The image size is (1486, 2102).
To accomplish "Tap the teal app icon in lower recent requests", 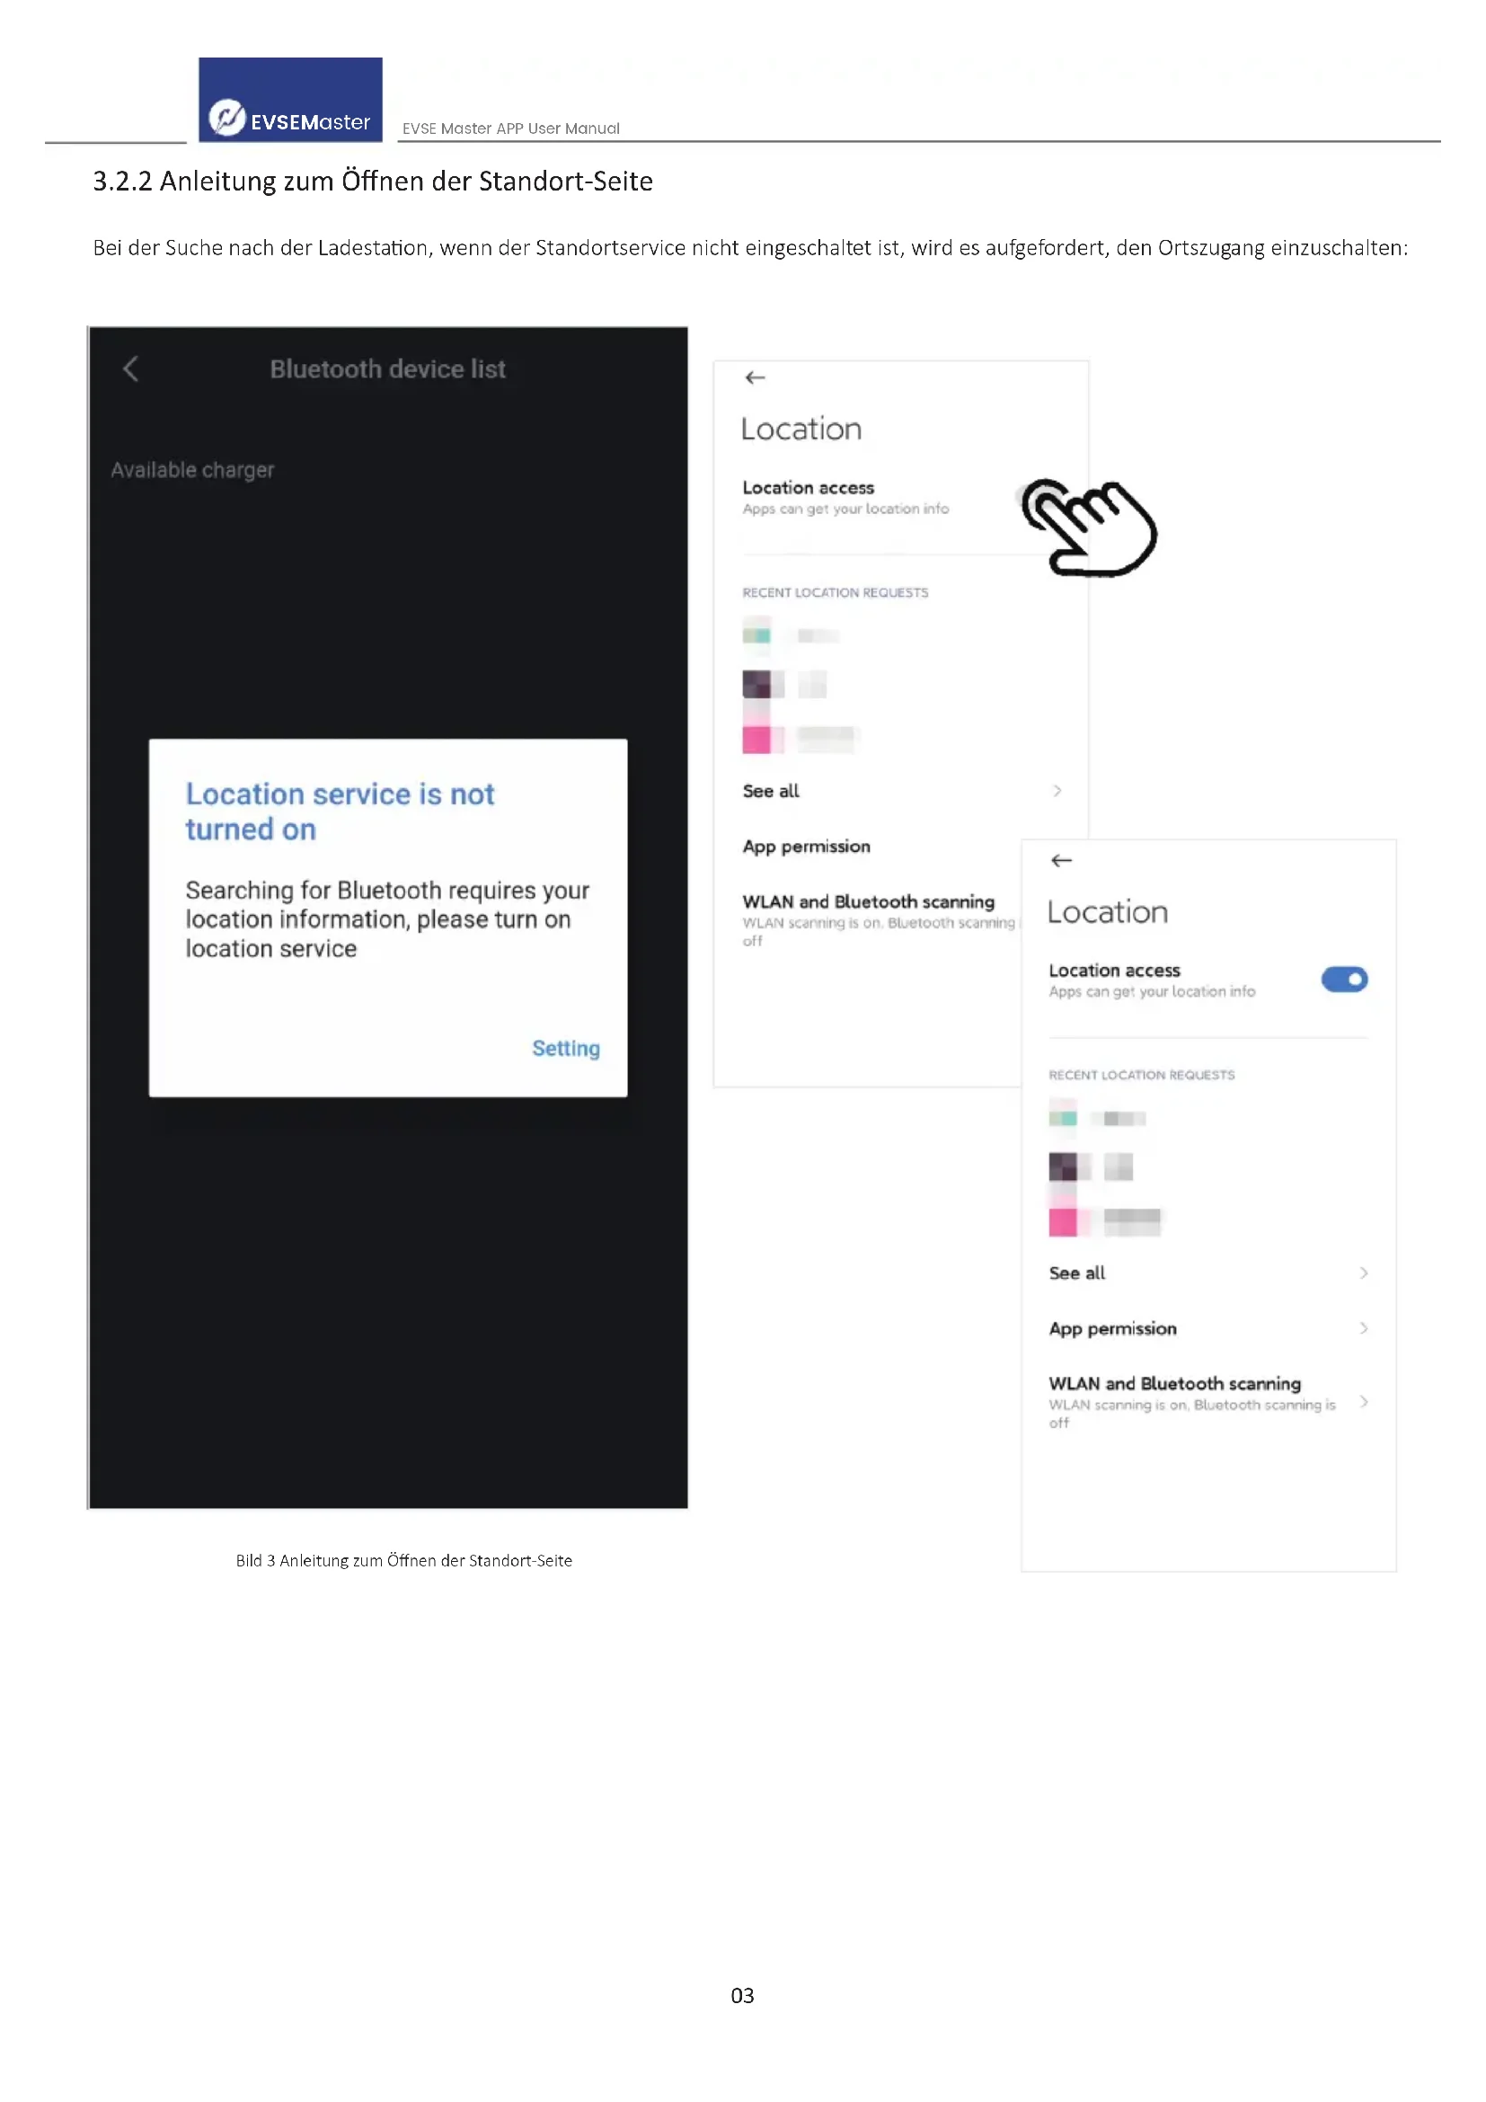I will coord(1063,1118).
